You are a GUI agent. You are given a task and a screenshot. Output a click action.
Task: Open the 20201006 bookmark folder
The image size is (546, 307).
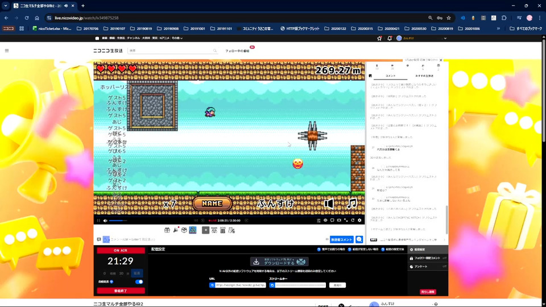click(x=469, y=28)
